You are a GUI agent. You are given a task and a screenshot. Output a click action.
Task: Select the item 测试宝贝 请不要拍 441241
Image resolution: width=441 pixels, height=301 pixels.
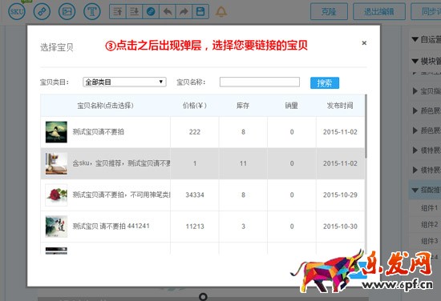tap(111, 226)
